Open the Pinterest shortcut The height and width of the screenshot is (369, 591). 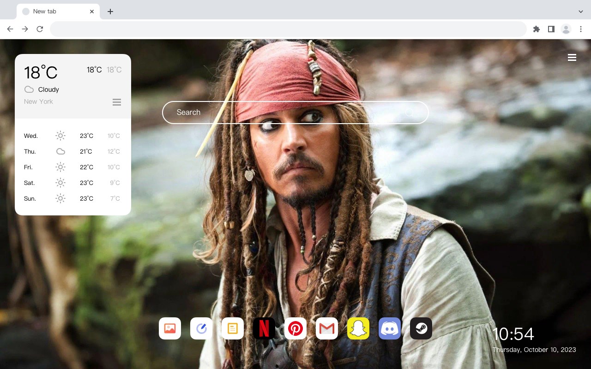[295, 328]
